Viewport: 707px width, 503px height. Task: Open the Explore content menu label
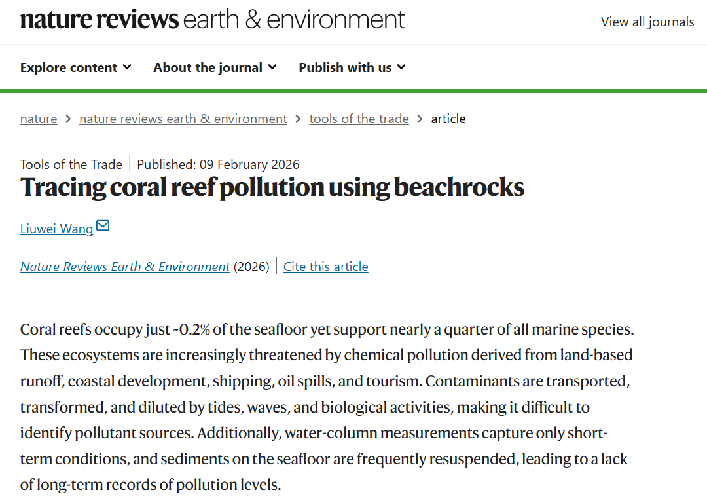coord(69,67)
